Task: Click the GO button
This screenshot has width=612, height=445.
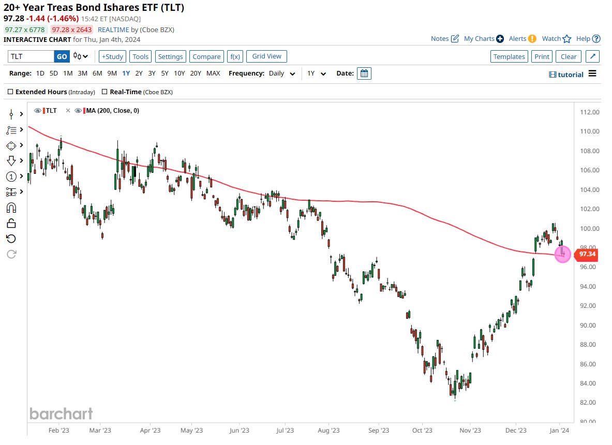Action: (62, 56)
